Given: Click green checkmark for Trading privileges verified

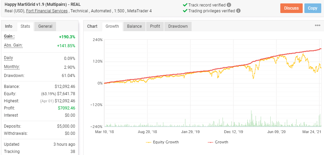Looking at the screenshot, I should [x=185, y=11].
